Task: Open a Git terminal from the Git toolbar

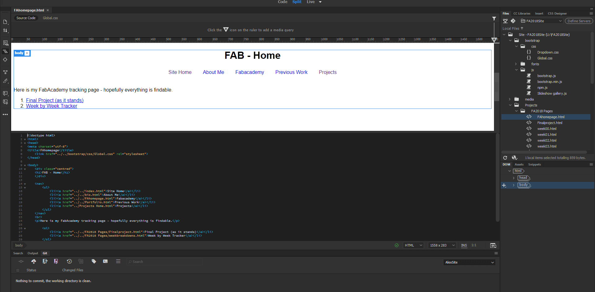Action: [x=105, y=261]
